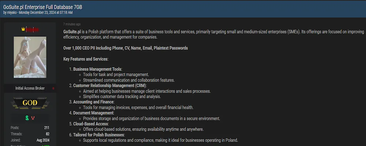
Task: Open the user's Threads count 82
Action: [x=48, y=134]
